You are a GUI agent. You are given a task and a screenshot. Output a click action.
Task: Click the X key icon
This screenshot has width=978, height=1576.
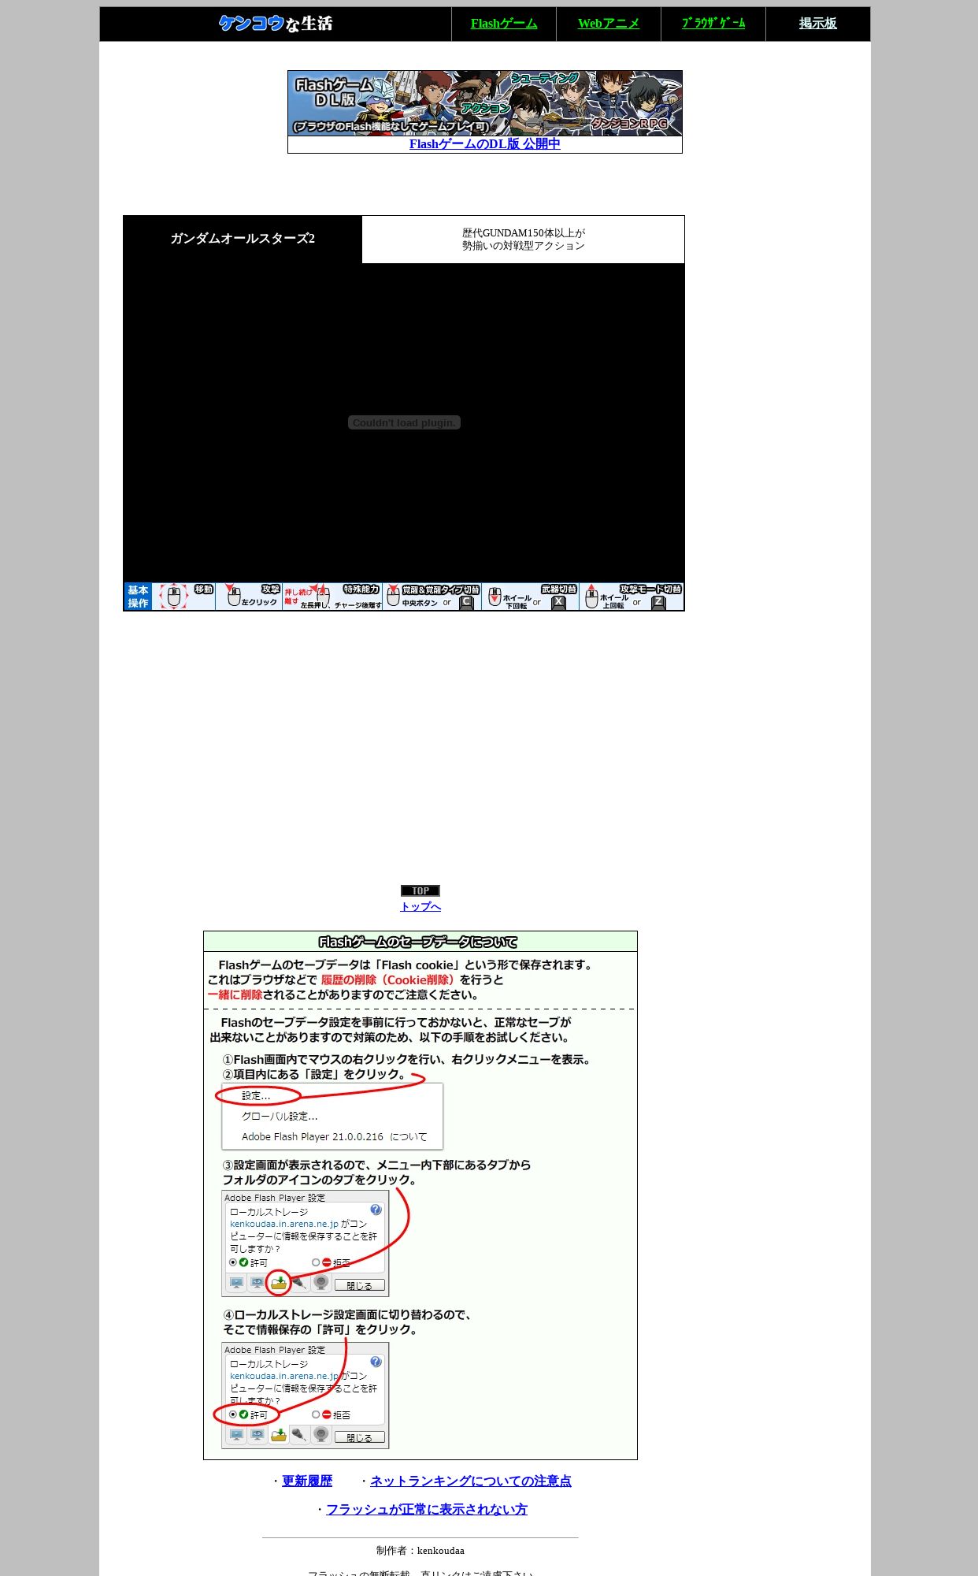[559, 603]
